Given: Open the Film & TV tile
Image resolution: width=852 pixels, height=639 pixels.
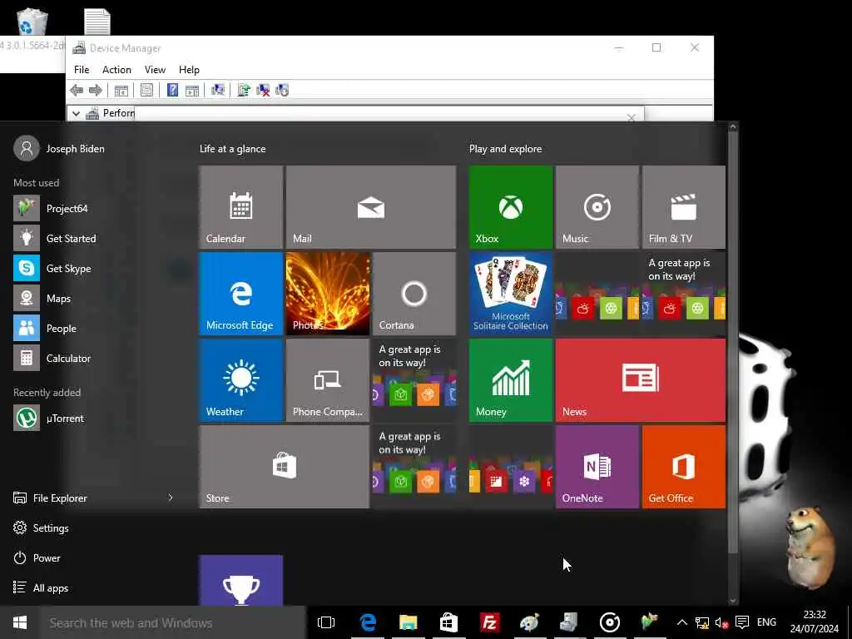Looking at the screenshot, I should [684, 207].
